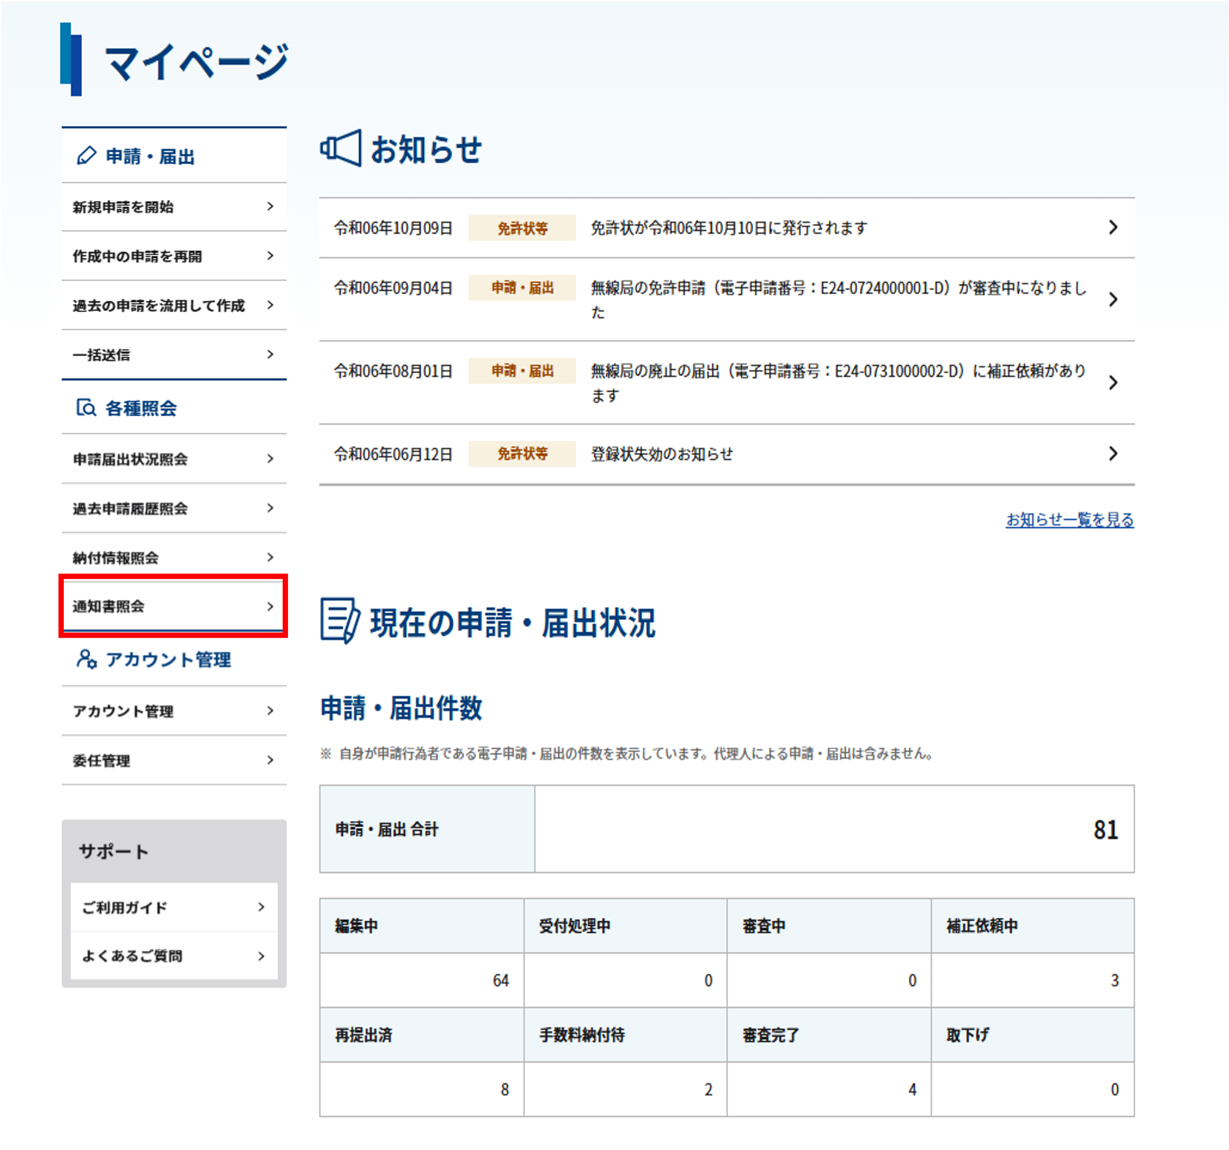The height and width of the screenshot is (1150, 1229).
Task: Open 委任管理
Action: [174, 760]
